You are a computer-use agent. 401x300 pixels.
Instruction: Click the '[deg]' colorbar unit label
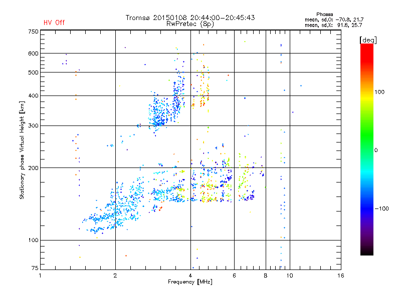[368, 40]
